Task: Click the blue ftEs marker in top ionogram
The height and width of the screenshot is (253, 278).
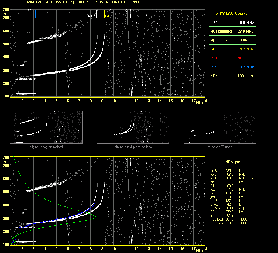Action: 36,14
